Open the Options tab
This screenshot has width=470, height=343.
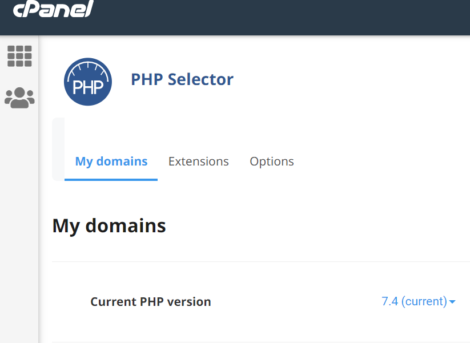click(x=272, y=162)
